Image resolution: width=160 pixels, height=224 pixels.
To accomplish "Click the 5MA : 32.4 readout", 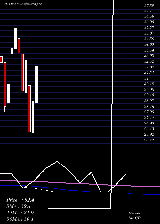I will (19, 206).
